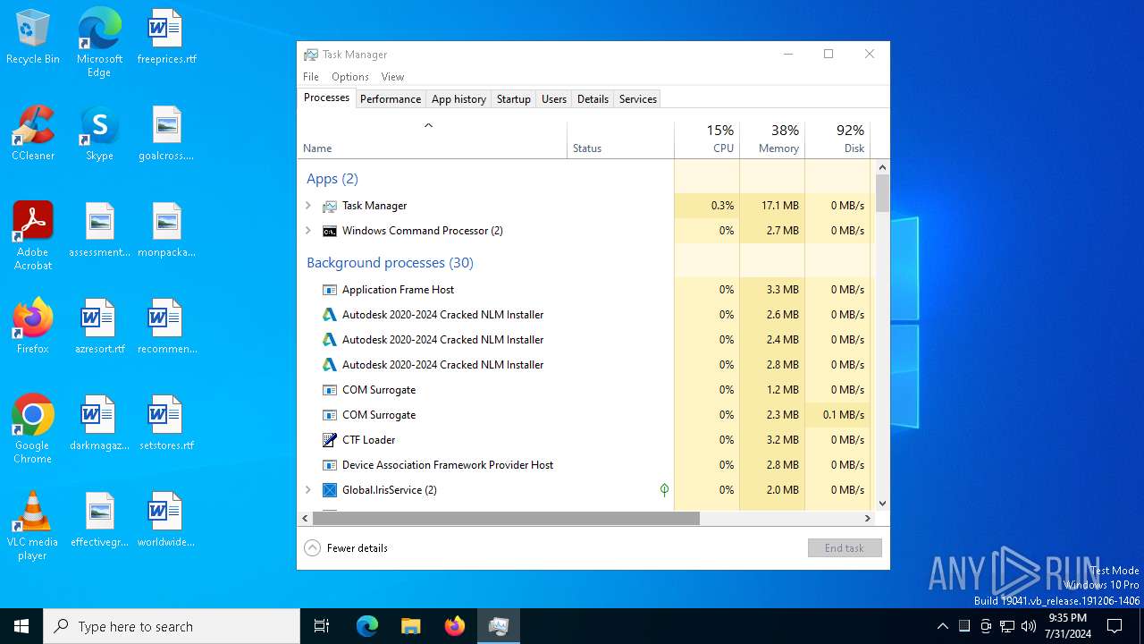Expand the Task Manager process row
Image resolution: width=1144 pixels, height=644 pixels.
308,206
